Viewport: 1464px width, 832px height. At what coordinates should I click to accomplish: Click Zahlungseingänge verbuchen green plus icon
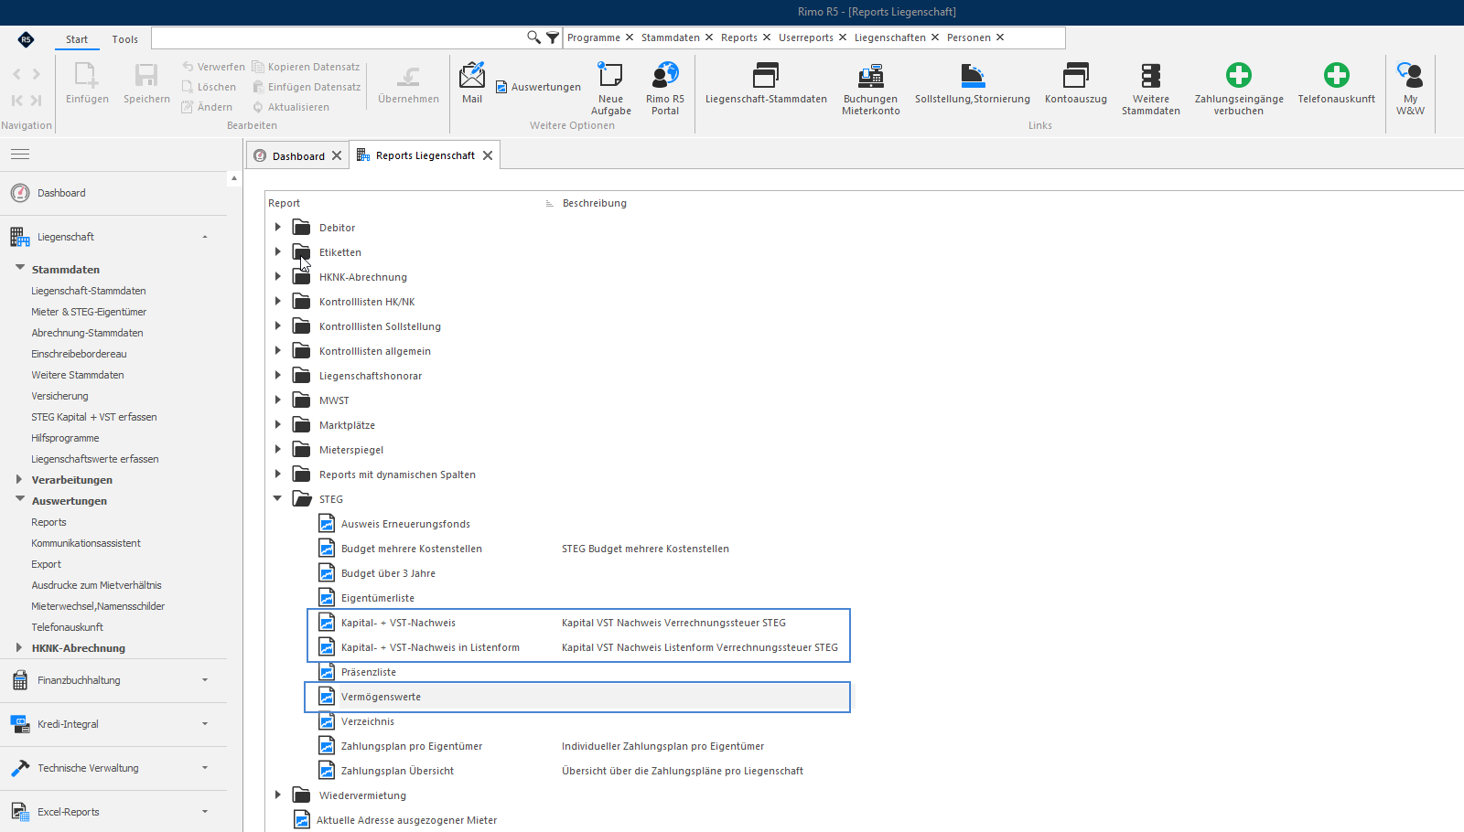pyautogui.click(x=1239, y=75)
